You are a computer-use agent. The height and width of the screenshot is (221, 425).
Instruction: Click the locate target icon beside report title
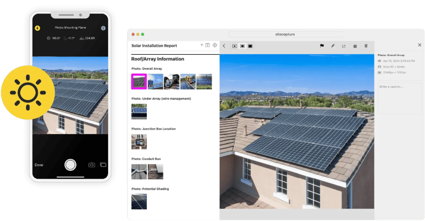215,45
